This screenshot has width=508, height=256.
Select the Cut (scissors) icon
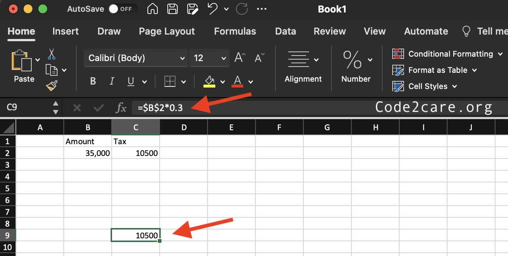[51, 54]
